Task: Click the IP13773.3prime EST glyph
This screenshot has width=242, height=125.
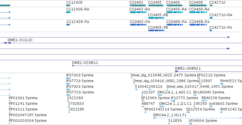Action: coord(173,101)
